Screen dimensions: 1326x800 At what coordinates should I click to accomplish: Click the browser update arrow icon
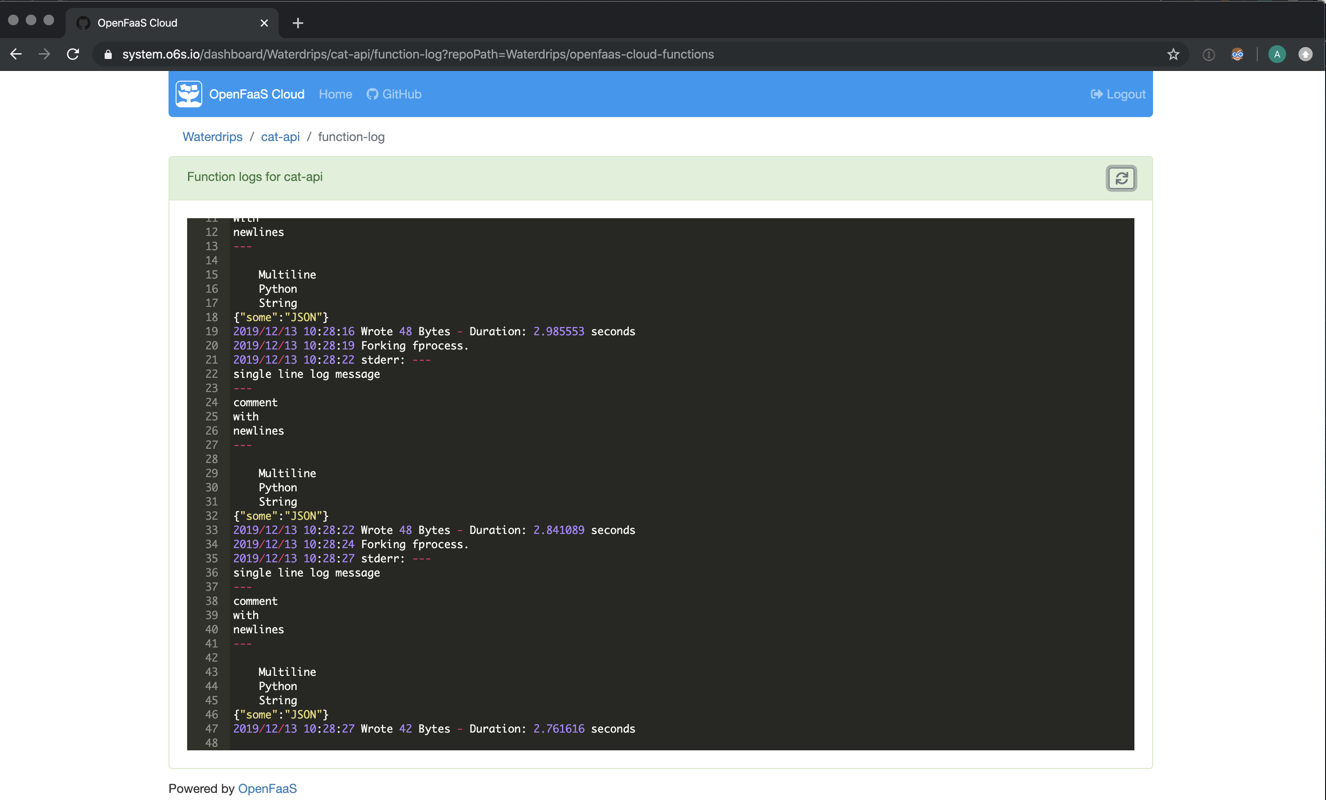[x=1305, y=55]
